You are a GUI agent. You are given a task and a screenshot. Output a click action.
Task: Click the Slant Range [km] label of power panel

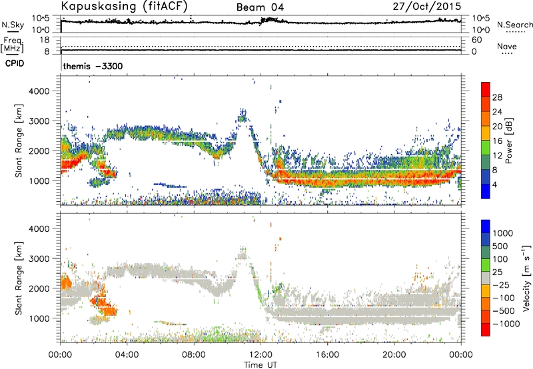[x=19, y=141]
